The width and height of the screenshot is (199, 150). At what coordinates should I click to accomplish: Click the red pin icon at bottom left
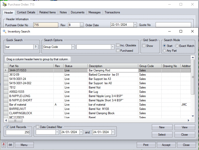coord(4,145)
